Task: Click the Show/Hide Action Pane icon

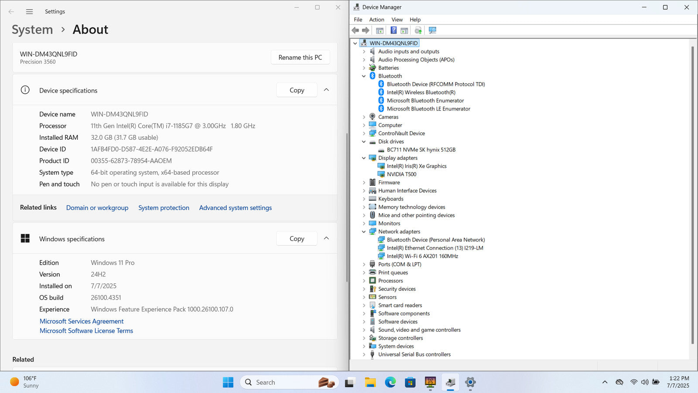Action: point(404,30)
